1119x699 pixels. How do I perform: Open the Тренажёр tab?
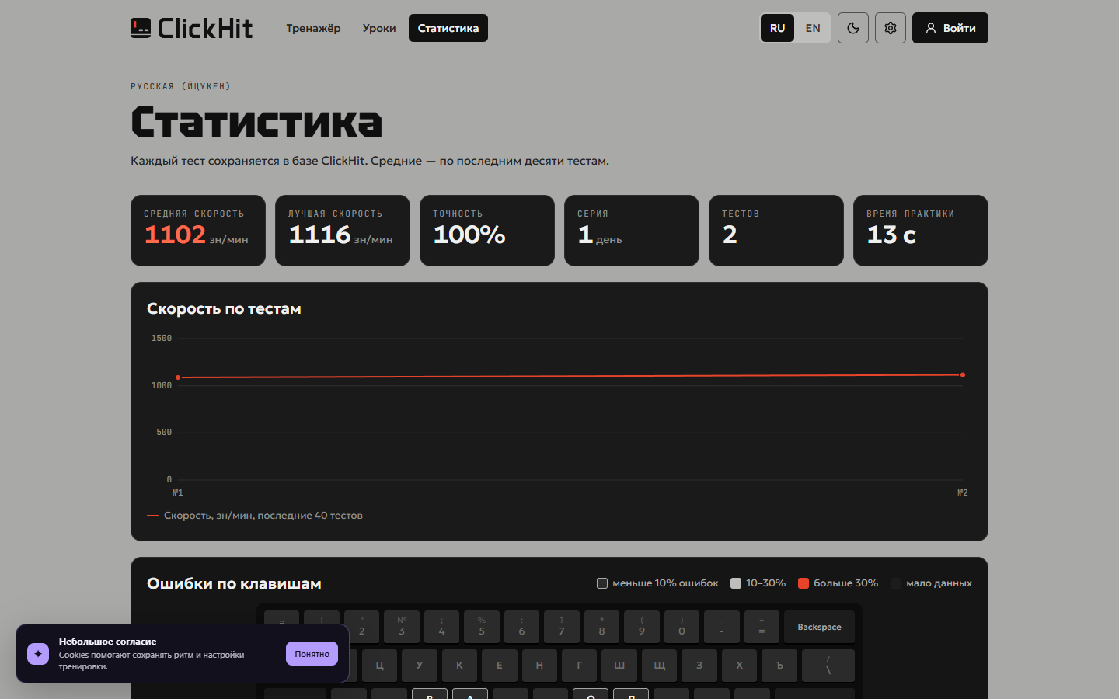pyautogui.click(x=313, y=28)
